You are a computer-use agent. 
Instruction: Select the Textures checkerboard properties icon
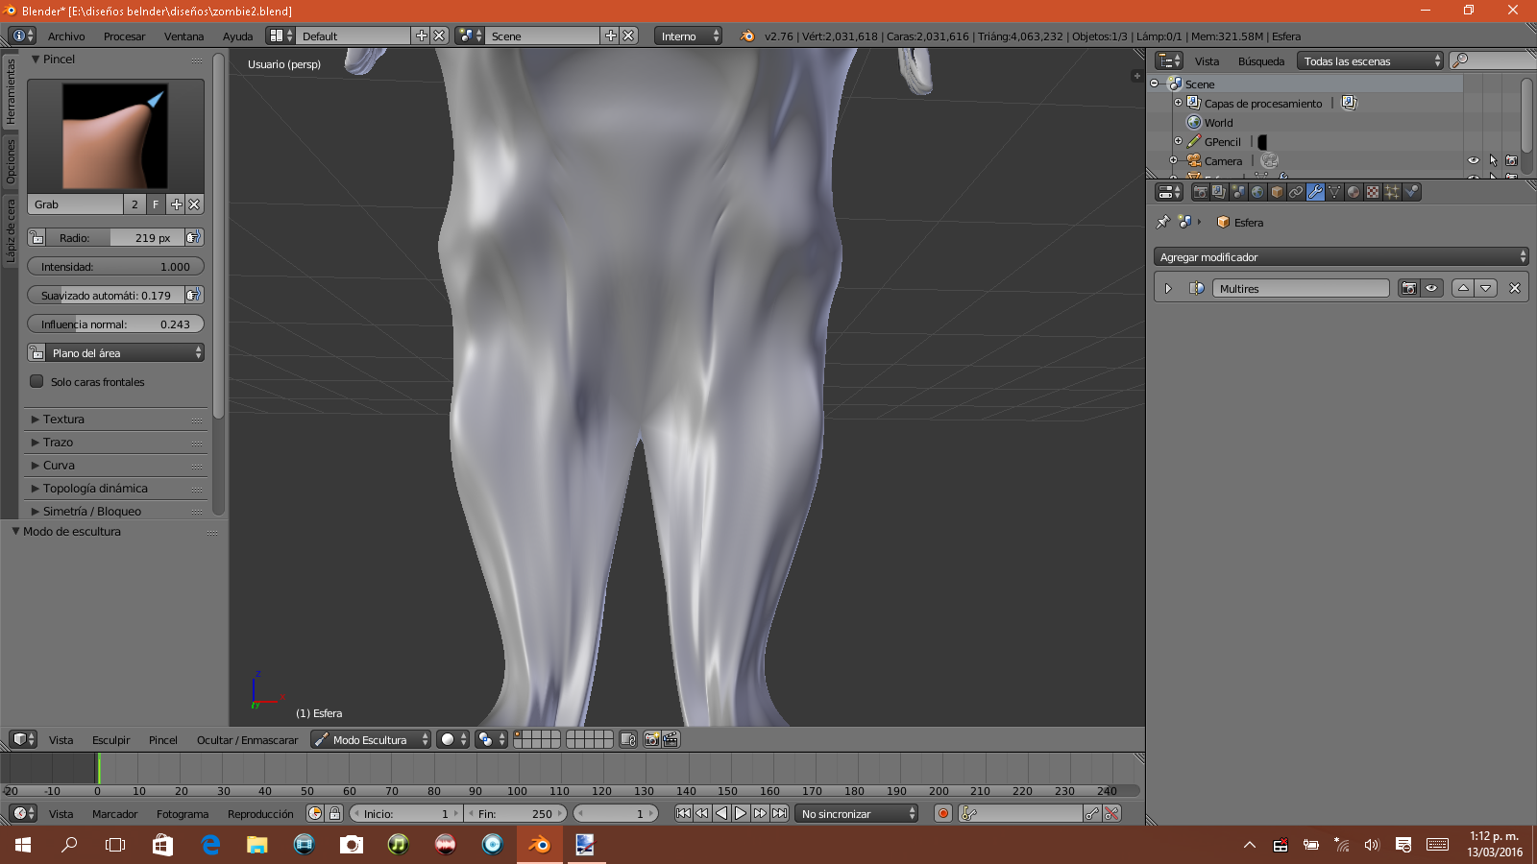(1373, 192)
